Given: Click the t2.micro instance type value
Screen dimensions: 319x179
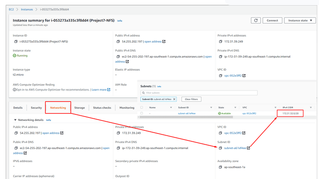Looking at the screenshot, I should [18, 75].
